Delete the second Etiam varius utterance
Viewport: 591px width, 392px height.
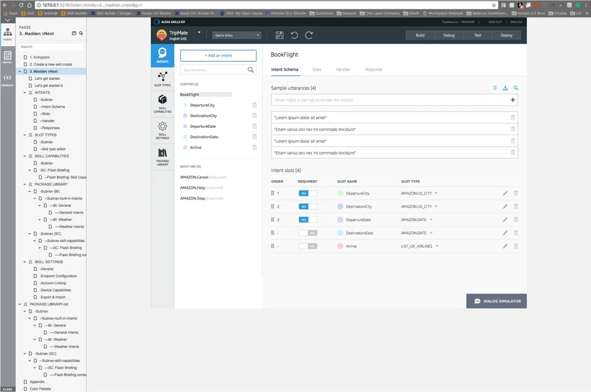[513, 153]
